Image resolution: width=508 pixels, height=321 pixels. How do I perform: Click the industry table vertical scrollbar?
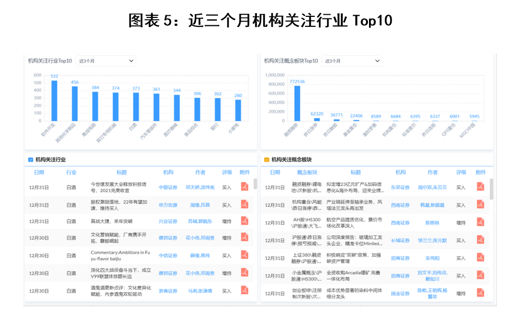256,184
